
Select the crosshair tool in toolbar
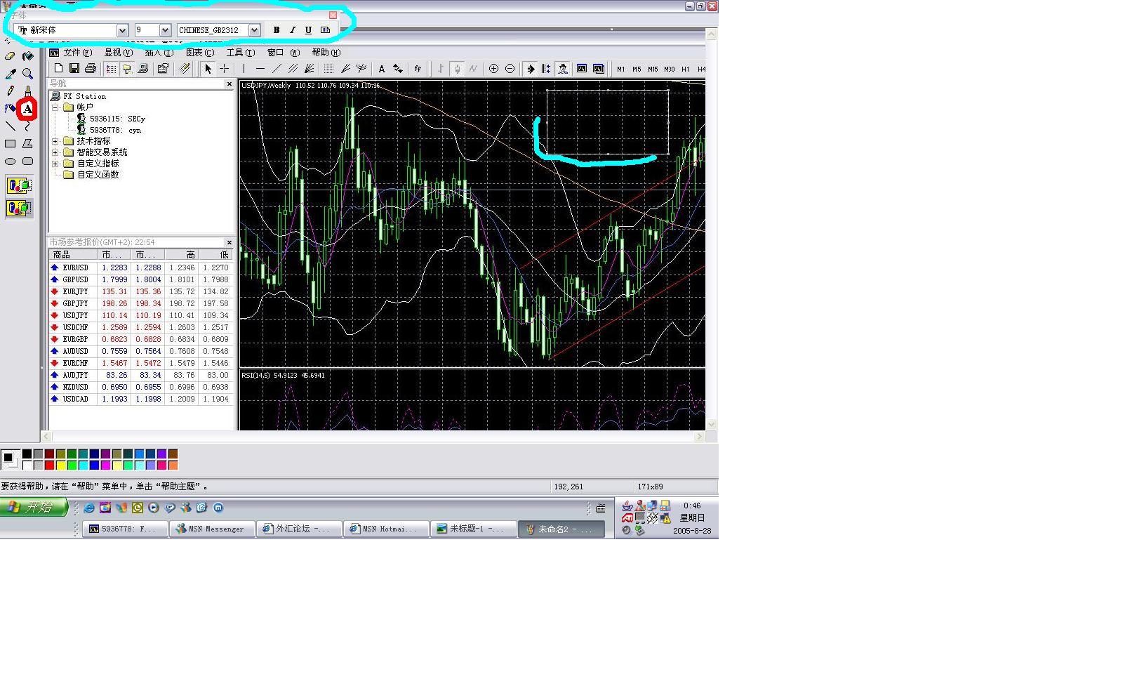click(x=224, y=68)
